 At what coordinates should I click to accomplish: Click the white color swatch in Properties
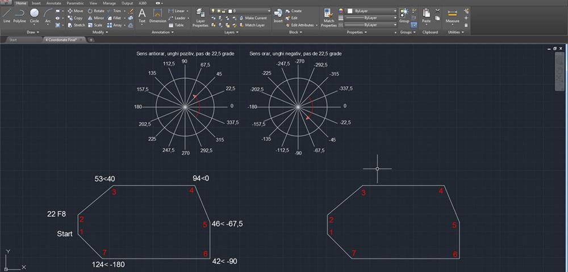[350, 11]
